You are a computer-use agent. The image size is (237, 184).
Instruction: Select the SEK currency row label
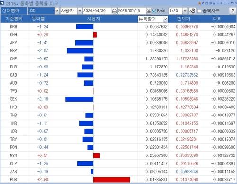(13, 99)
